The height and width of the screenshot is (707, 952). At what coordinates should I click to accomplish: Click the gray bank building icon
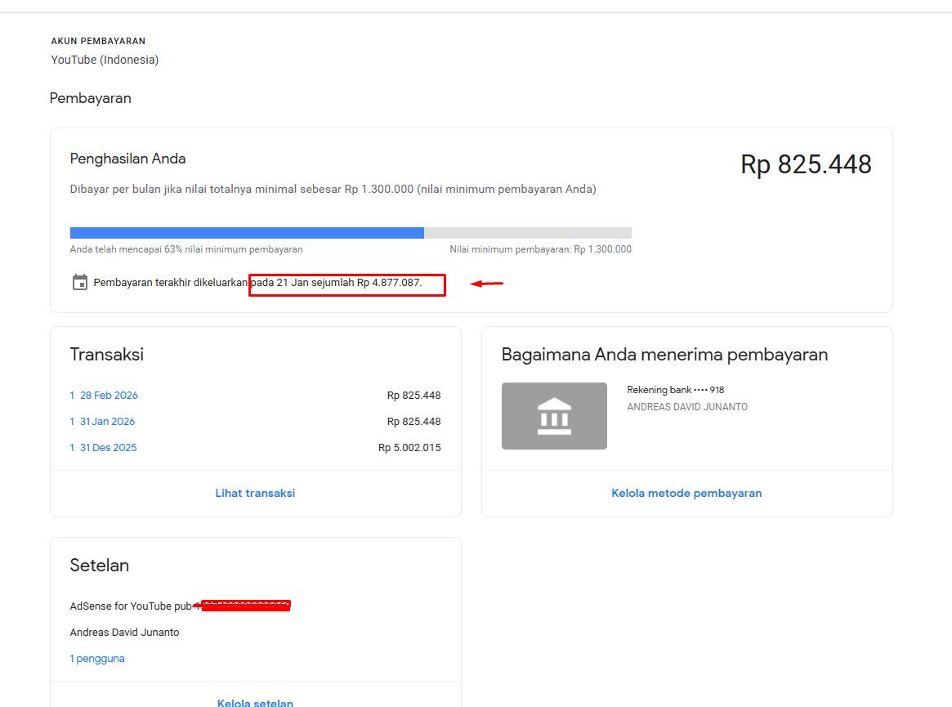click(x=554, y=416)
